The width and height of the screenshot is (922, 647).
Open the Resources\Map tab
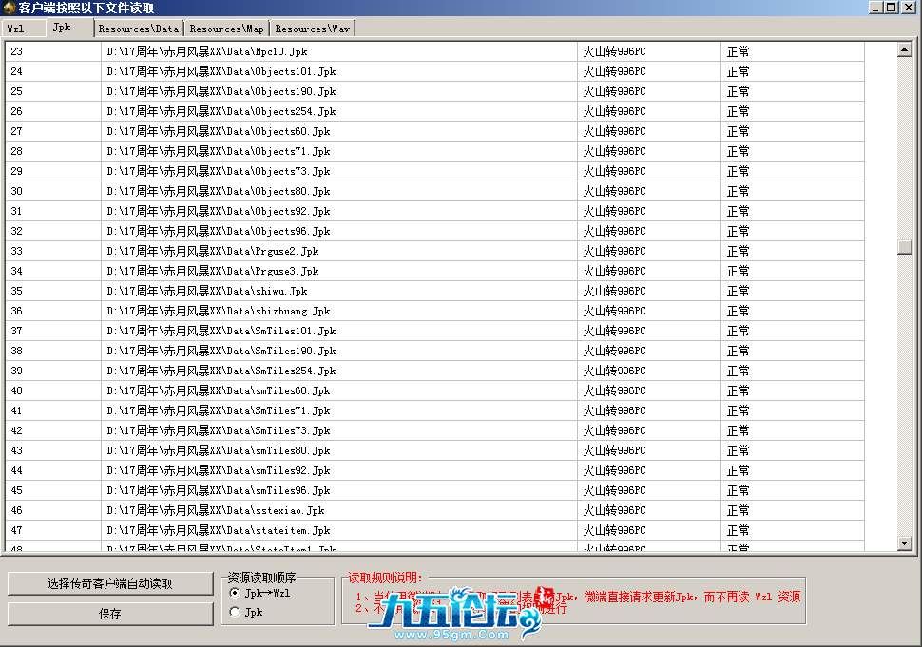pos(226,29)
